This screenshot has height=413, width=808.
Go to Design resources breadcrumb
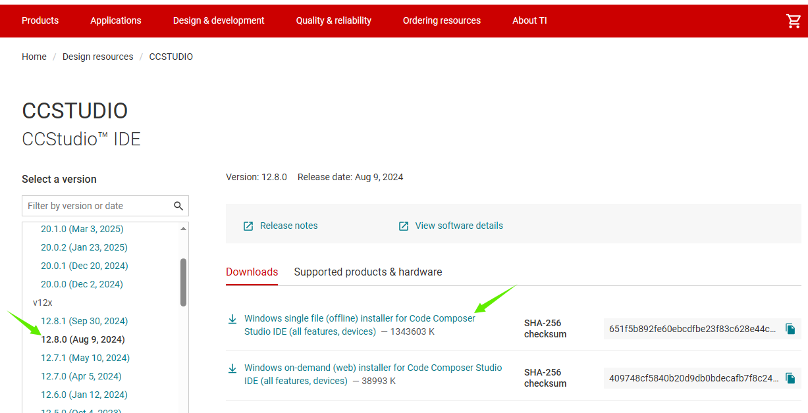pos(98,57)
